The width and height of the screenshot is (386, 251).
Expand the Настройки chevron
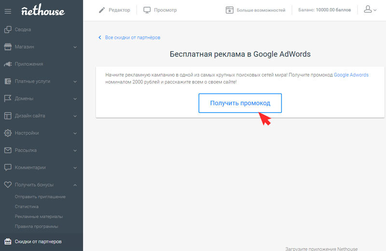75,133
